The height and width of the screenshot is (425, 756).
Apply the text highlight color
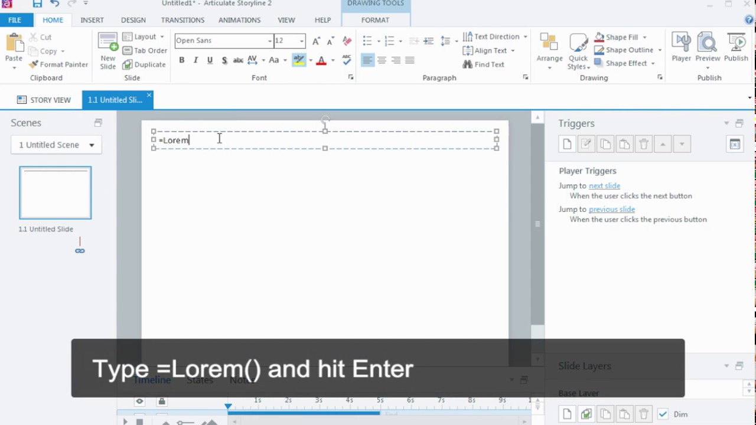click(x=299, y=60)
